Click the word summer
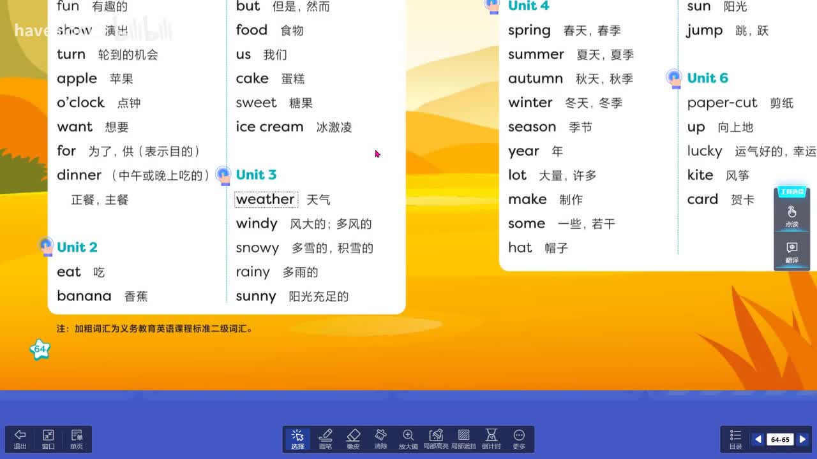The width and height of the screenshot is (817, 459). (x=536, y=55)
